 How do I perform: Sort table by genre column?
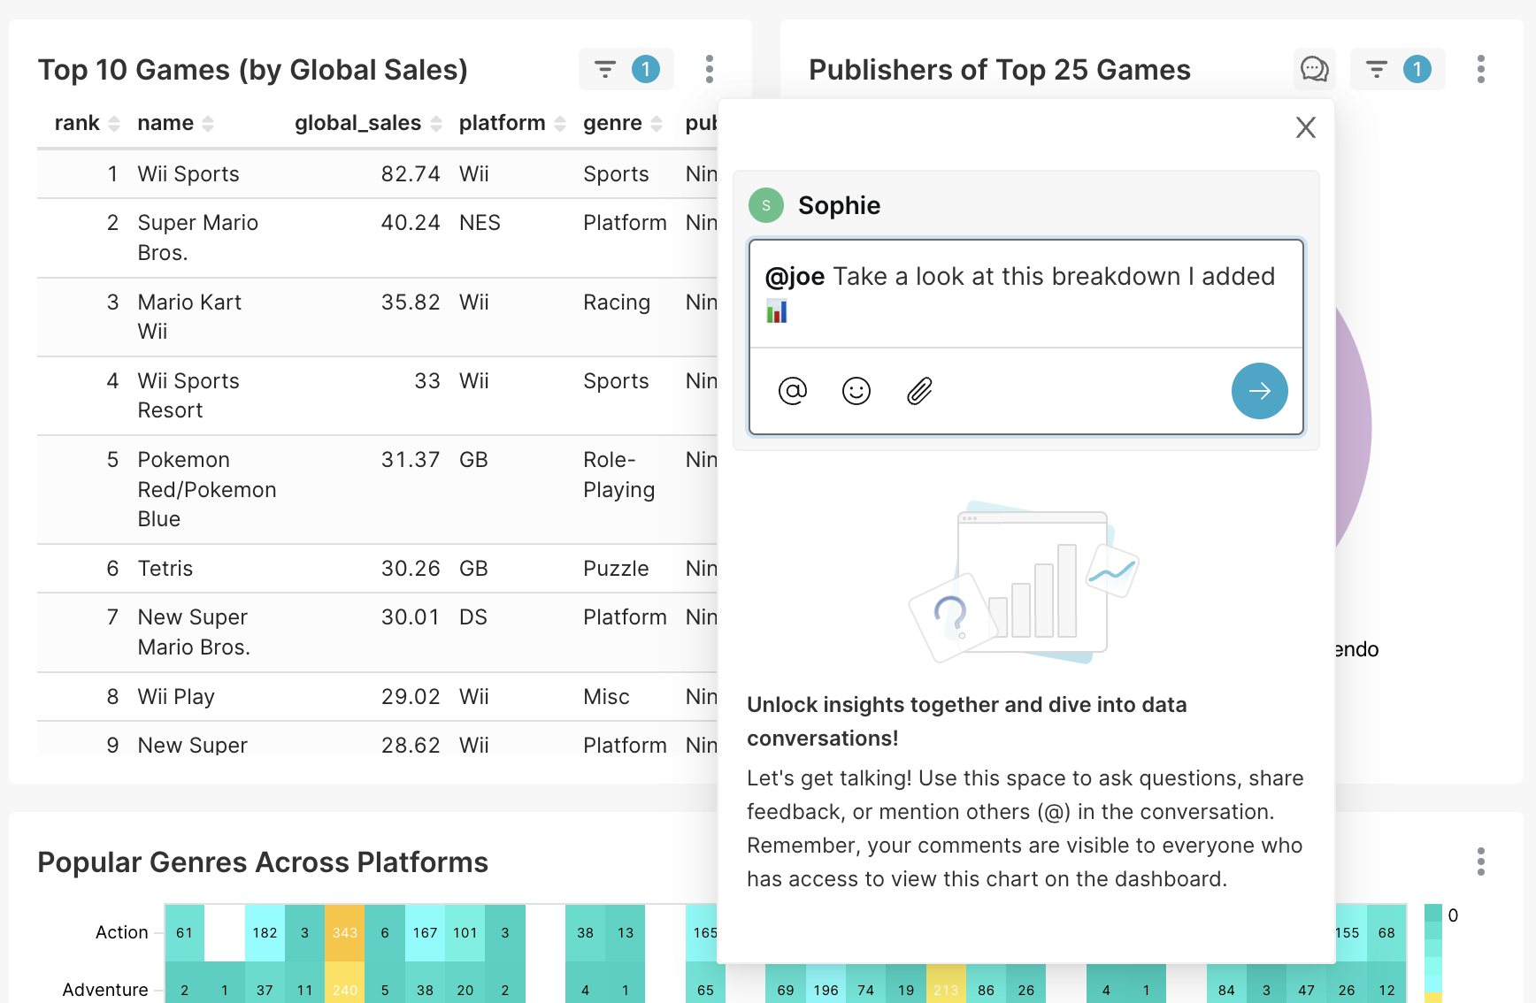point(623,123)
